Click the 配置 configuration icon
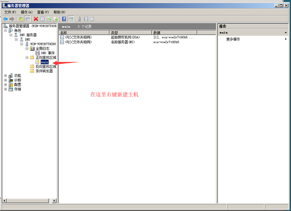 click(x=11, y=84)
